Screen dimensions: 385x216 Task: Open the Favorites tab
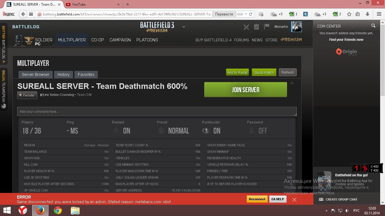(86, 75)
